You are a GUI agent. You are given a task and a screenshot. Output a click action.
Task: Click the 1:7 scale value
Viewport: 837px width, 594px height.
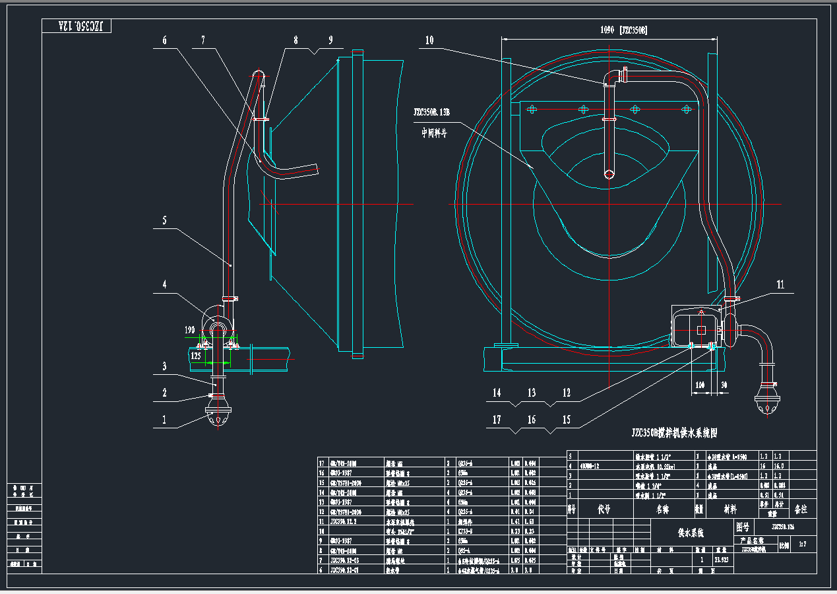pos(803,544)
